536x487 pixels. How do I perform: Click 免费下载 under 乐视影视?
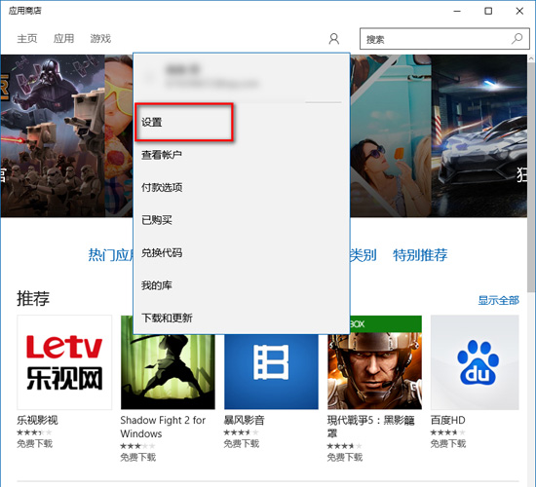(34, 443)
